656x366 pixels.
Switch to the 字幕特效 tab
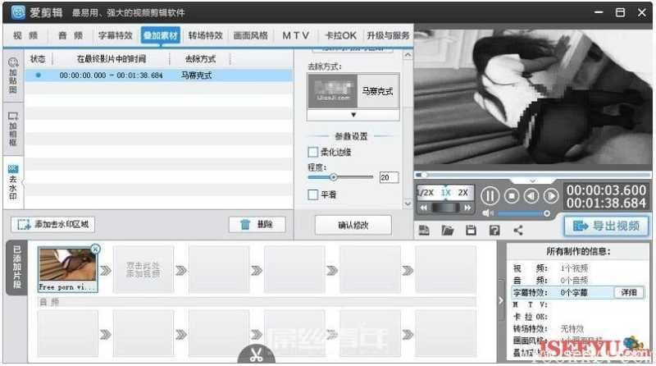pos(116,35)
